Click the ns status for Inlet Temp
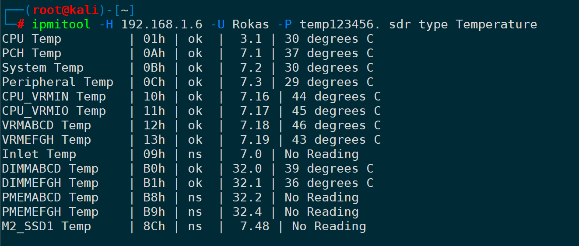Image resolution: width=579 pixels, height=246 pixels. pos(195,154)
